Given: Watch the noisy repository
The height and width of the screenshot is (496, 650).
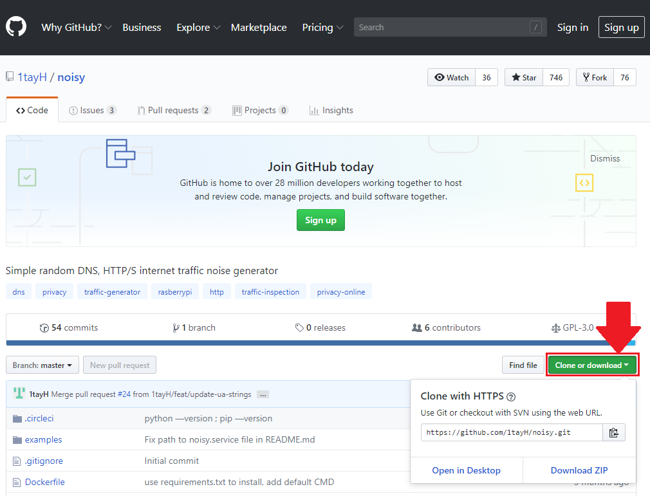Looking at the screenshot, I should [x=451, y=77].
